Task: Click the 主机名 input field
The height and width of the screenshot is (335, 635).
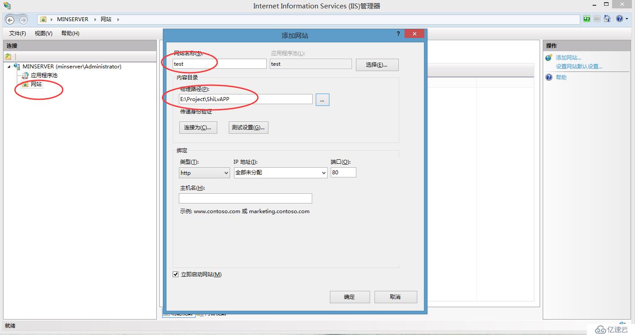Action: [246, 198]
